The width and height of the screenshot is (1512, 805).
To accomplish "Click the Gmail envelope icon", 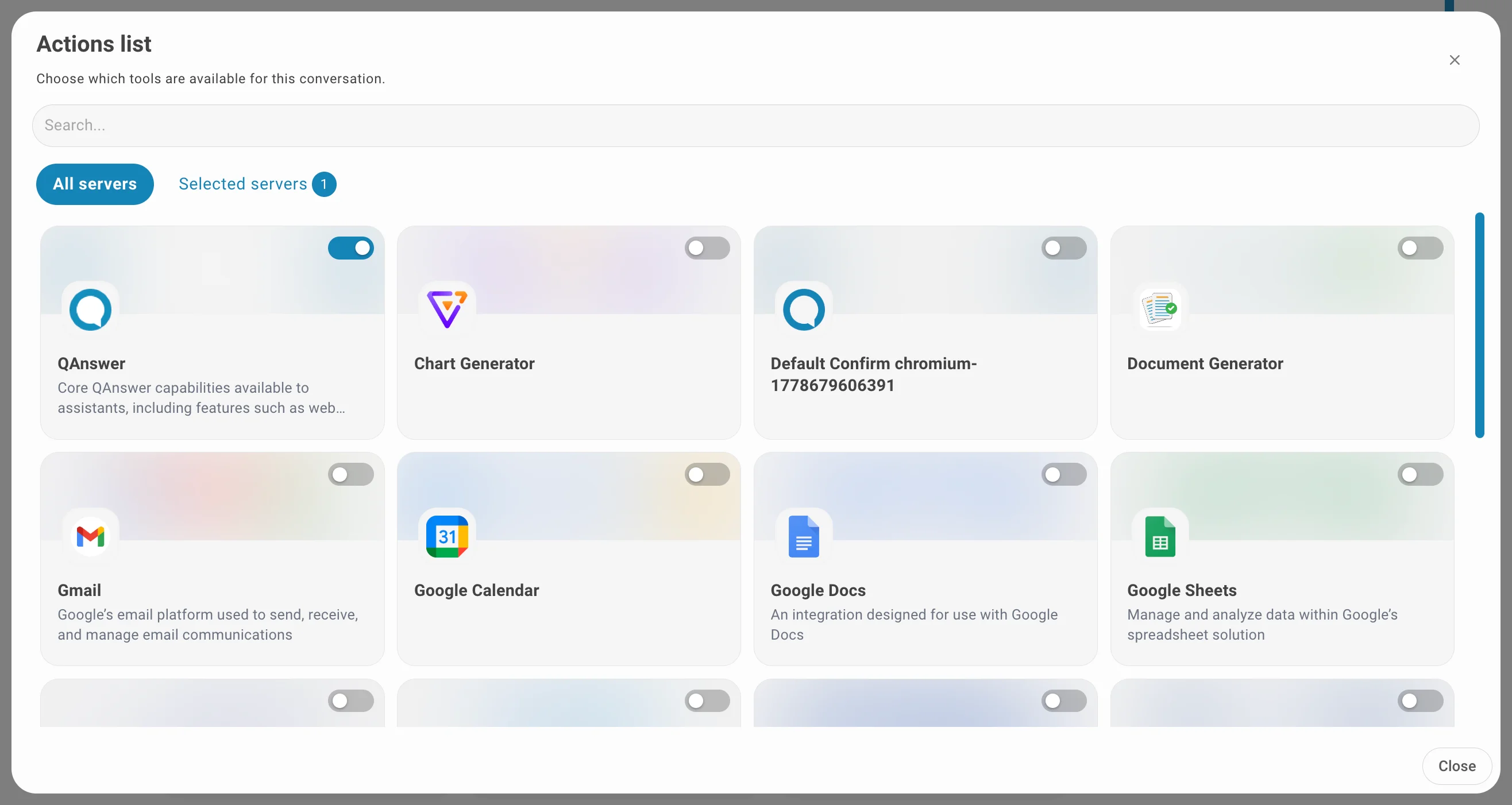I will click(90, 536).
